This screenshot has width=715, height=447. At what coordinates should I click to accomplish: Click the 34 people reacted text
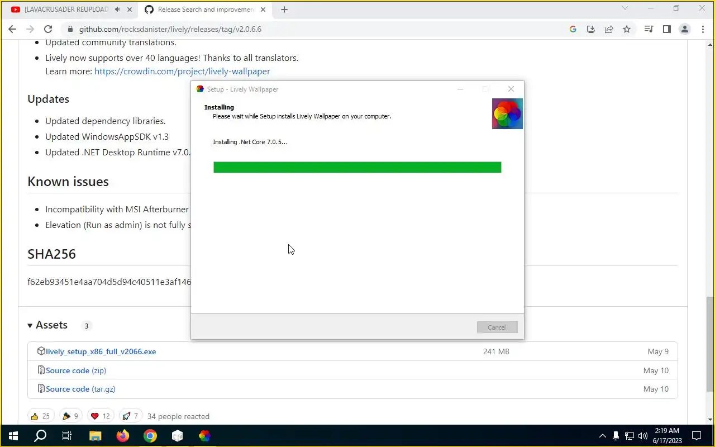coord(178,416)
